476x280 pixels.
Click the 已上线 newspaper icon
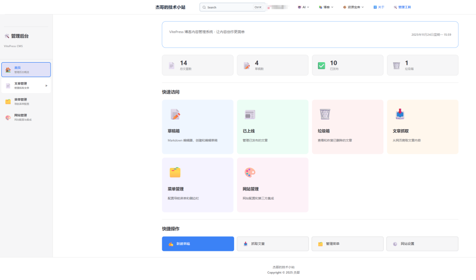pos(249,115)
